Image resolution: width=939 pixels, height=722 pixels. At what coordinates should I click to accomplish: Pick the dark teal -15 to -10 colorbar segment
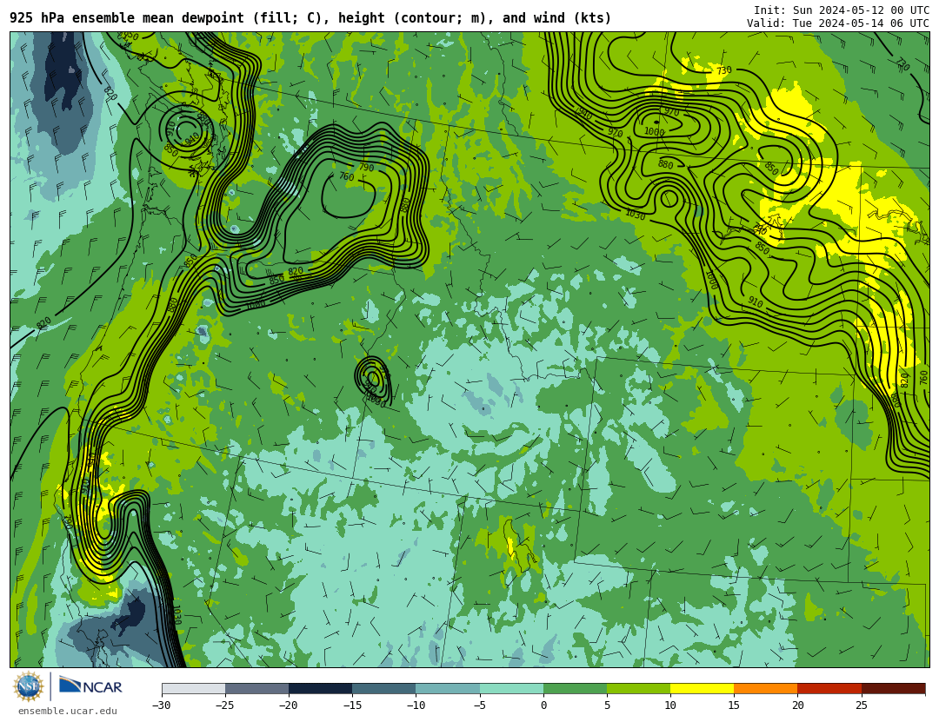384,689
